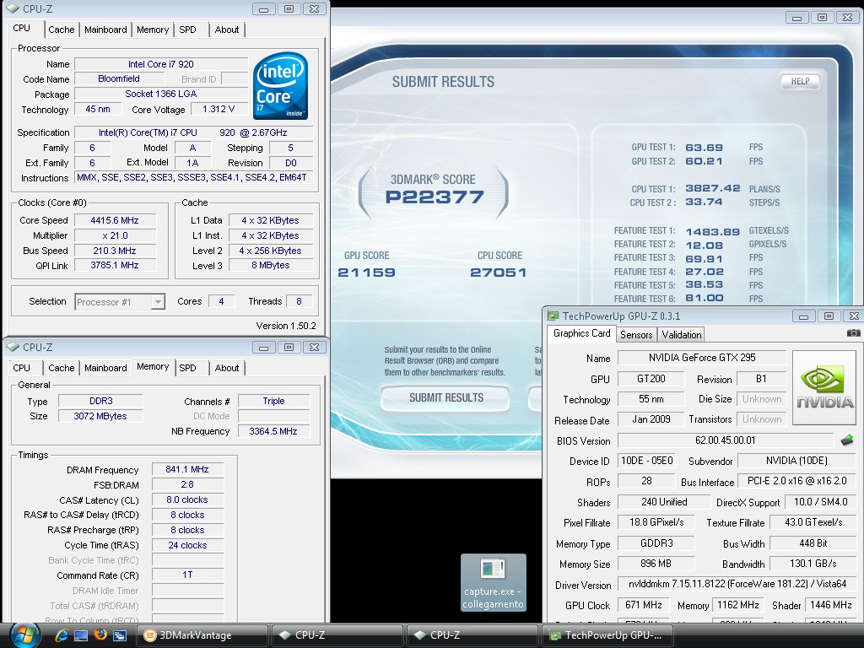864x648 pixels.
Task: Click the DRAM Frequency value "841.1 MHz"
Action: (187, 469)
